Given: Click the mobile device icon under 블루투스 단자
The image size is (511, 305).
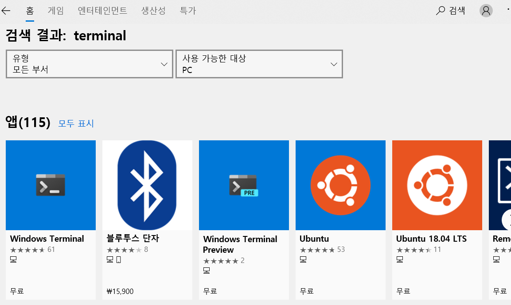Looking at the screenshot, I should [x=118, y=259].
